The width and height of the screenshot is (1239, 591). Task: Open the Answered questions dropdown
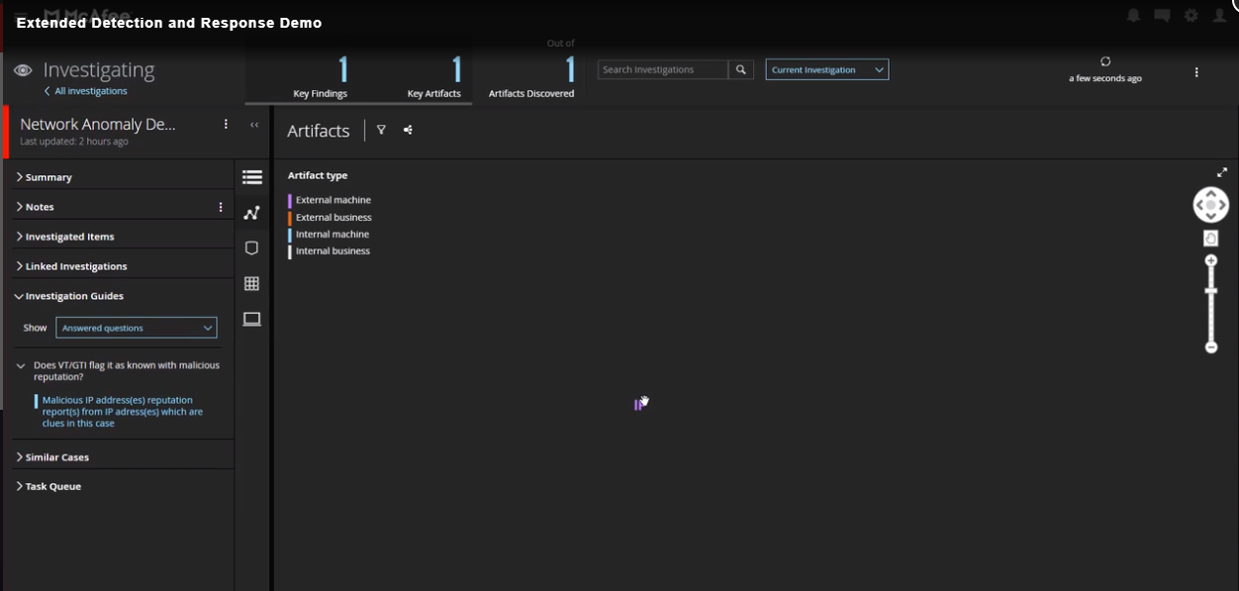coord(137,328)
